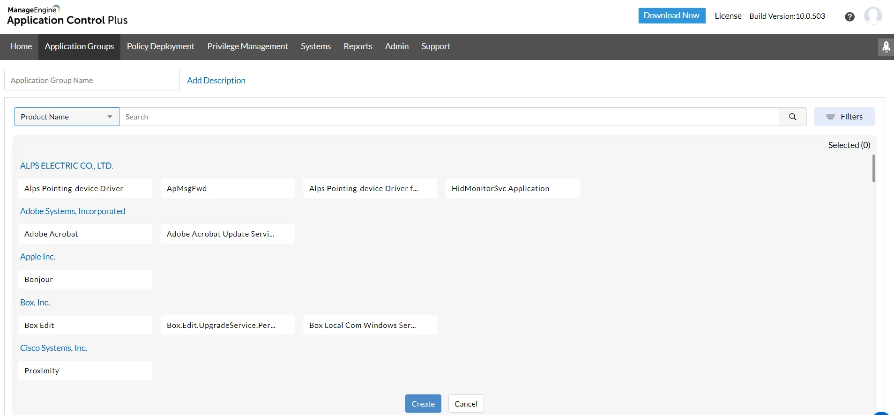Click the help question mark icon
The width and height of the screenshot is (894, 415).
(x=849, y=17)
